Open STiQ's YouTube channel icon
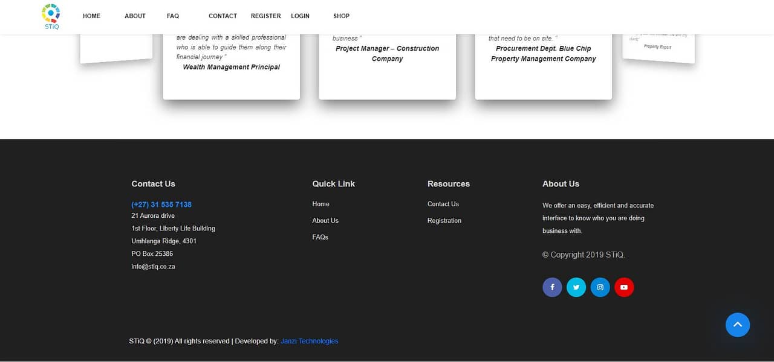774x362 pixels. 624,287
